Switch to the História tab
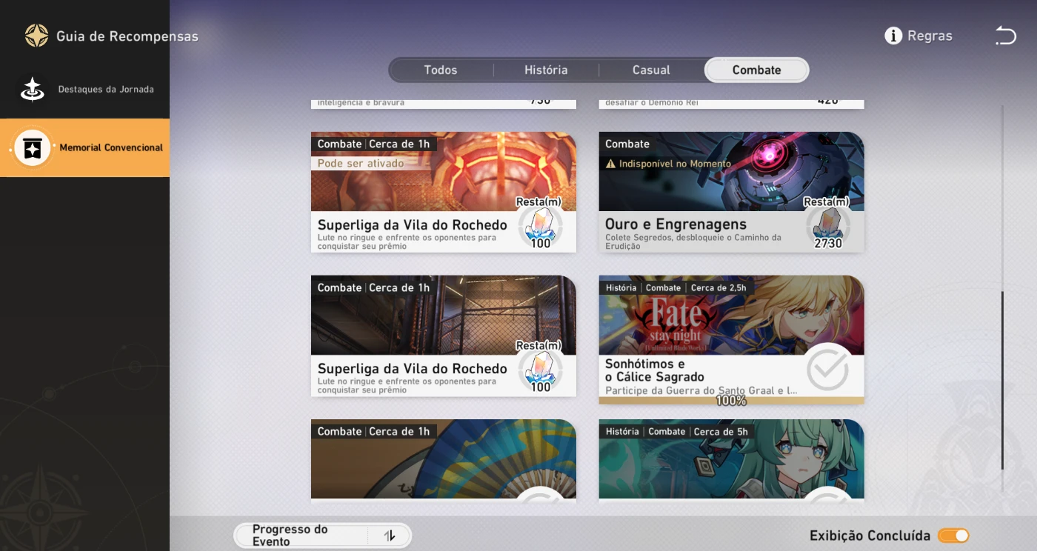The image size is (1037, 551). pyautogui.click(x=546, y=70)
